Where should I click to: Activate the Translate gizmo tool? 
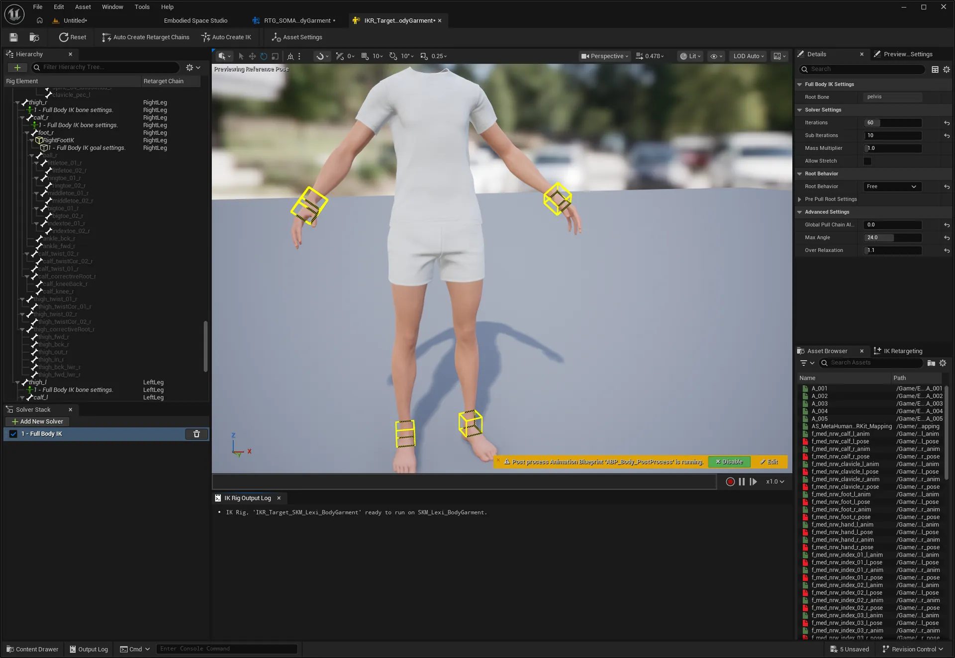point(252,56)
